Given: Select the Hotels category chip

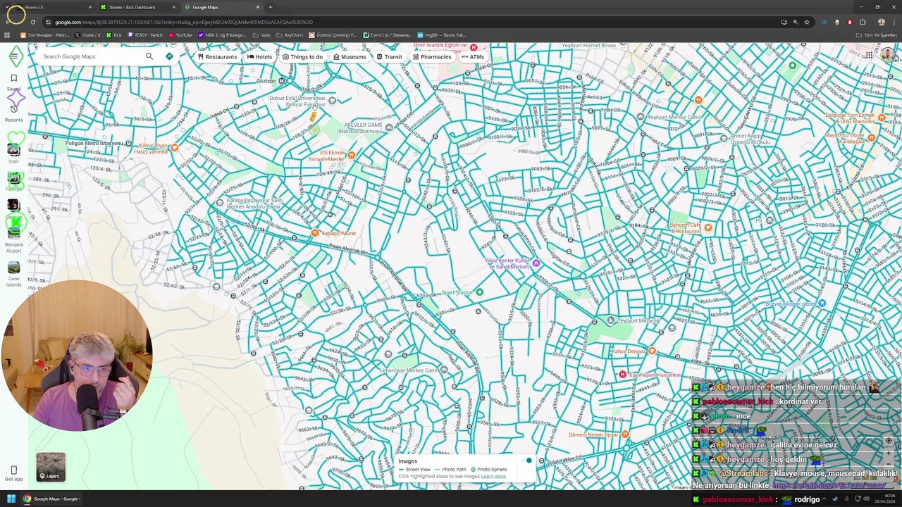Looking at the screenshot, I should [259, 57].
